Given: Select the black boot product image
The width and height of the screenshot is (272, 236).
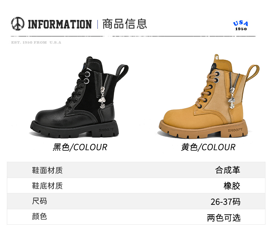Looking at the screenshot, I should click(x=80, y=97).
